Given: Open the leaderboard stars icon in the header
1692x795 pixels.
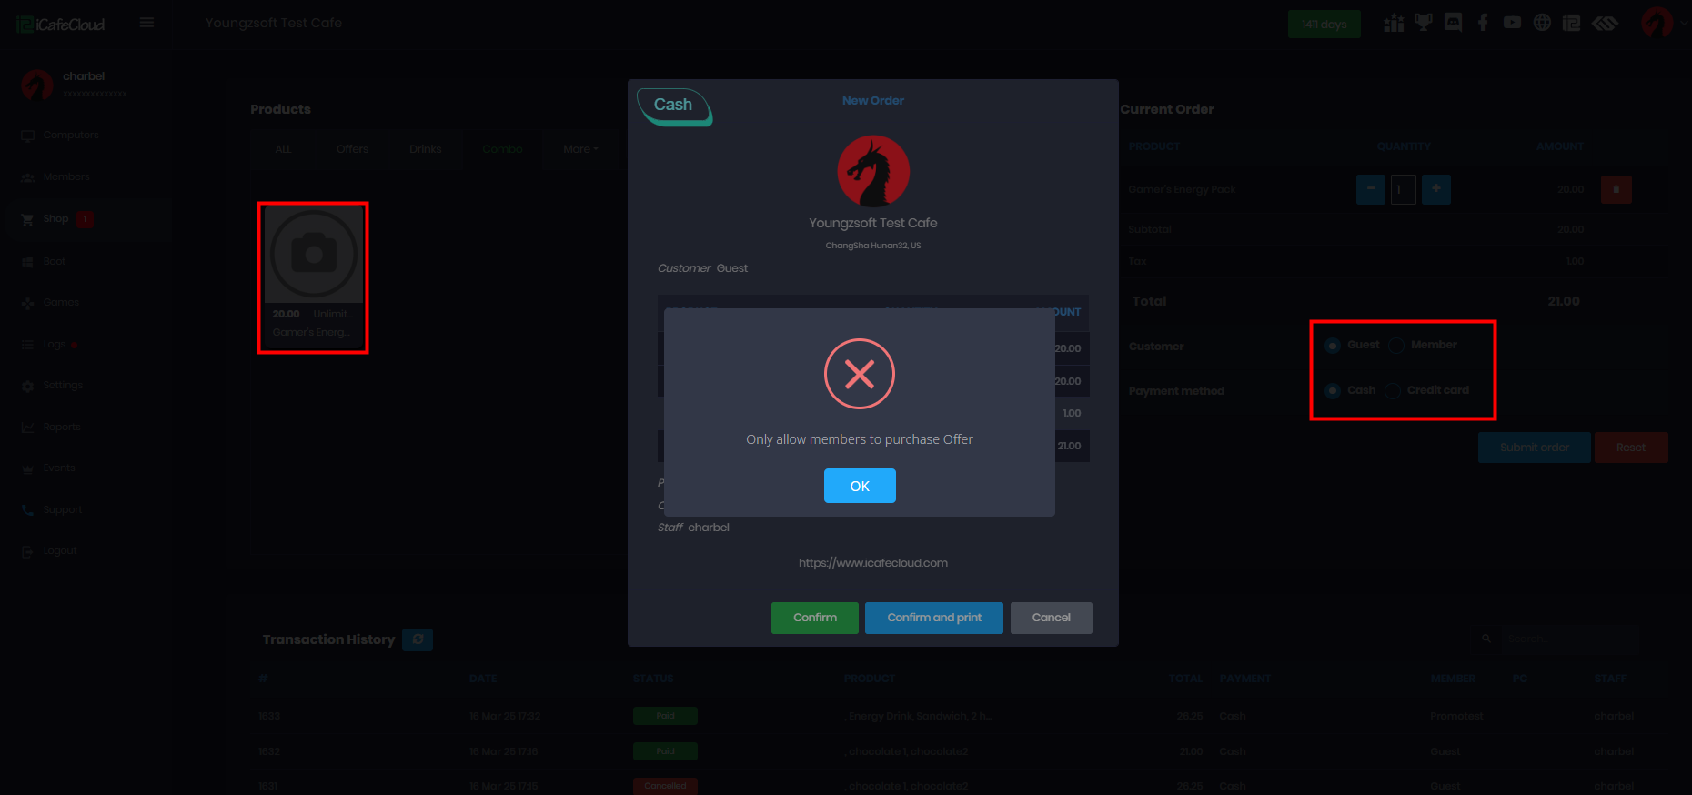Looking at the screenshot, I should point(1394,23).
